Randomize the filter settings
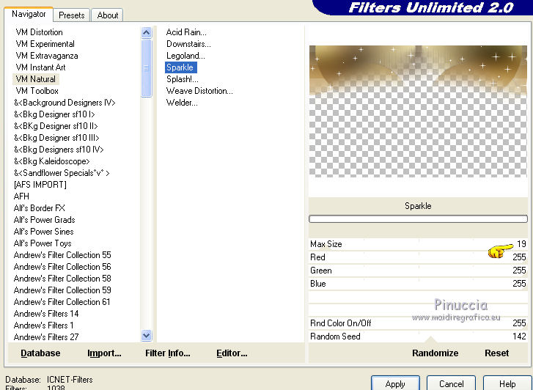This screenshot has width=533, height=390. tap(435, 353)
